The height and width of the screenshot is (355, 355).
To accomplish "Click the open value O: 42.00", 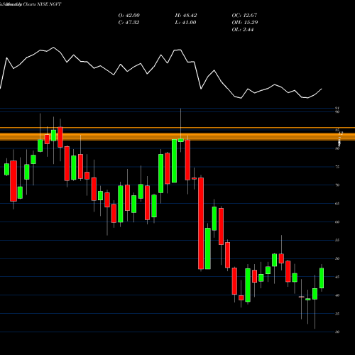I will pos(129,16).
